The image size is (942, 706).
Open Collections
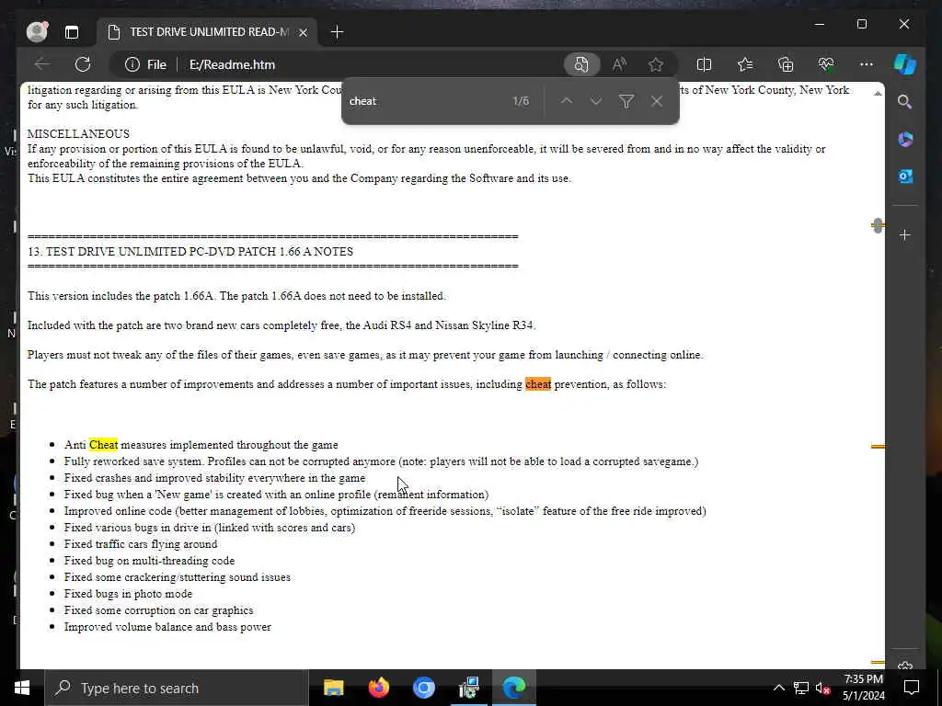point(786,64)
